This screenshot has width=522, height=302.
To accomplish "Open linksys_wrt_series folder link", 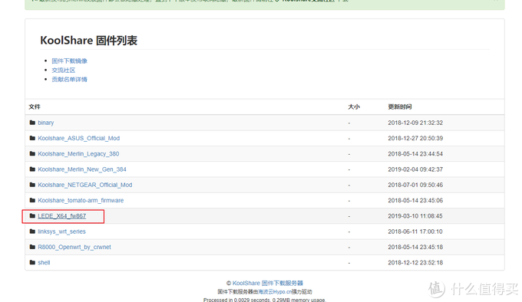I will click(x=61, y=231).
